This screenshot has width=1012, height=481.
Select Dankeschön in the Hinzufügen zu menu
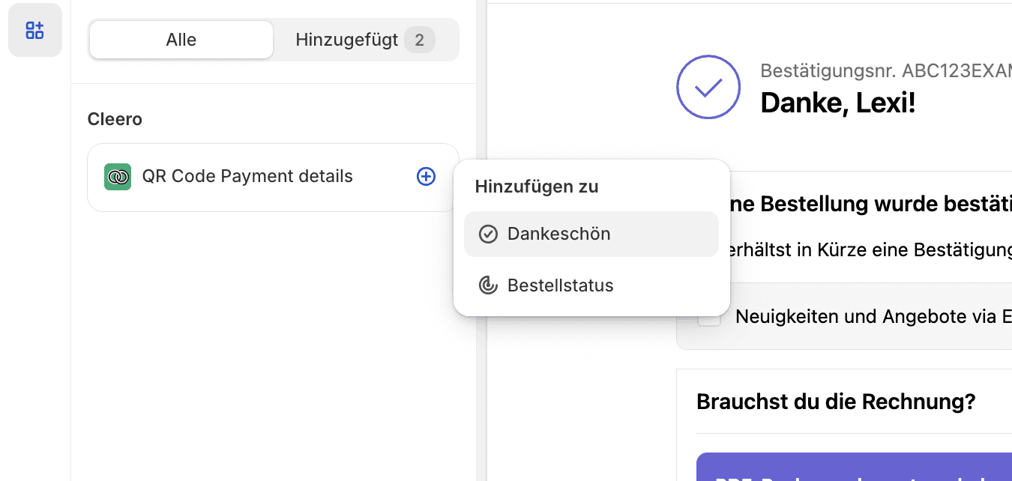point(591,234)
